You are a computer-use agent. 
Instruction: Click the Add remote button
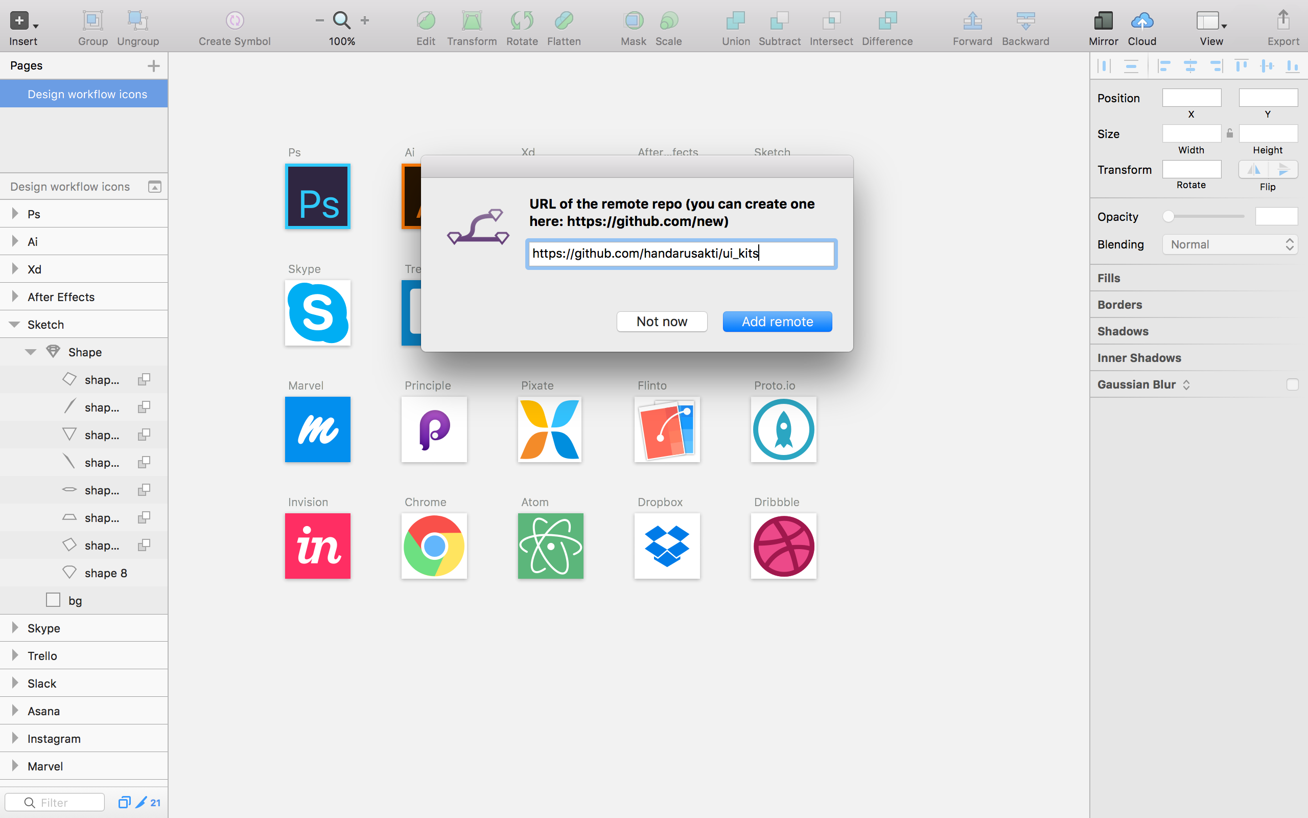click(777, 322)
